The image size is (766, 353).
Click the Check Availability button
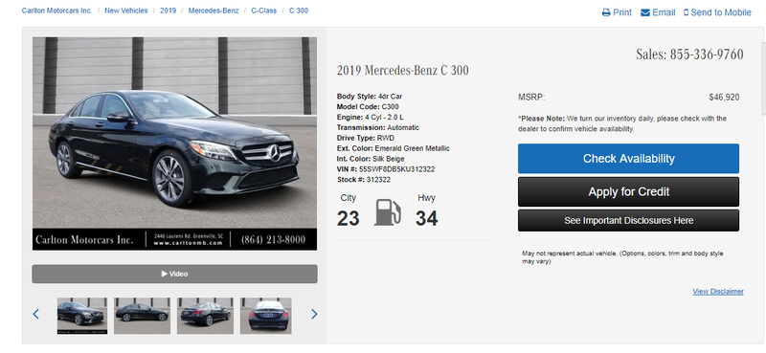coord(628,159)
